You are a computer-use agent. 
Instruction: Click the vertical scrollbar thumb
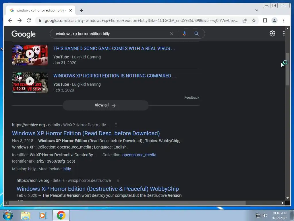[287, 69]
